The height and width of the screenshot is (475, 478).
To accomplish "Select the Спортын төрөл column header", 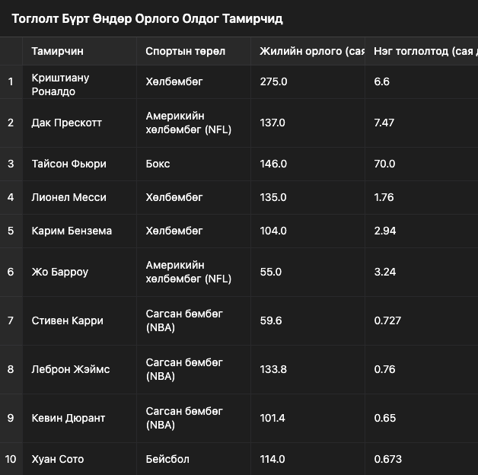I will pyautogui.click(x=193, y=51).
